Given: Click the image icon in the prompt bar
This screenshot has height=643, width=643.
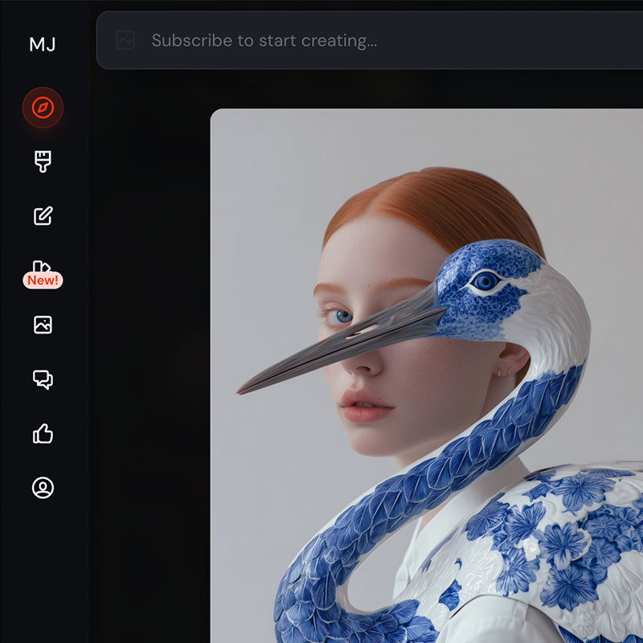Looking at the screenshot, I should (x=125, y=40).
